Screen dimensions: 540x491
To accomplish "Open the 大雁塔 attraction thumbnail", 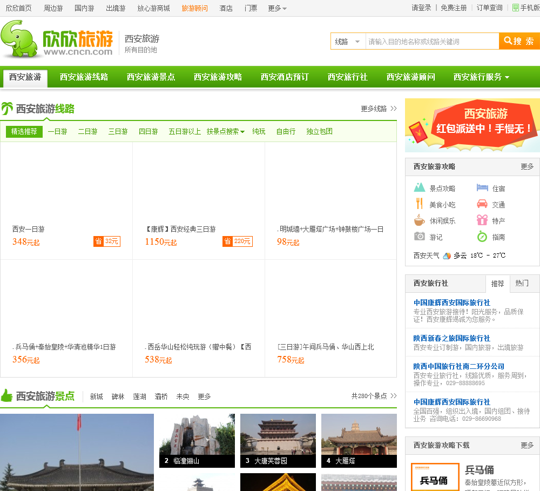I will [x=359, y=441].
